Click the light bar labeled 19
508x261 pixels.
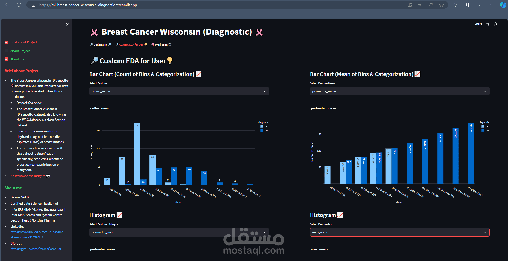107,181
